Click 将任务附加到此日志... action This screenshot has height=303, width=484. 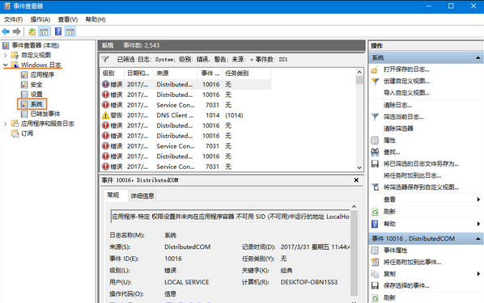(413, 175)
